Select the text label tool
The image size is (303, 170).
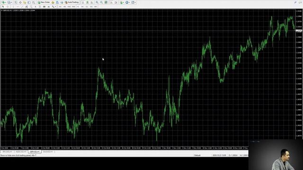[x=40, y=7]
